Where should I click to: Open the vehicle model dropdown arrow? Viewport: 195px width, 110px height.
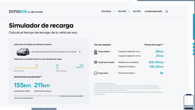[x=80, y=52]
